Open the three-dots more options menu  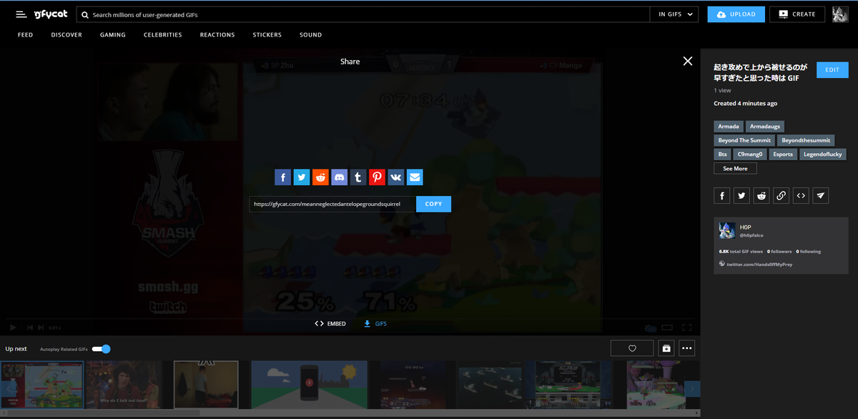[687, 348]
